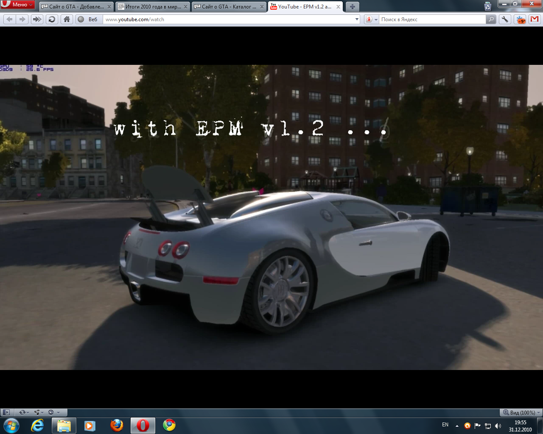This screenshot has height=434, width=543.
Task: Open the Yandex search engine selector
Action: [x=372, y=19]
